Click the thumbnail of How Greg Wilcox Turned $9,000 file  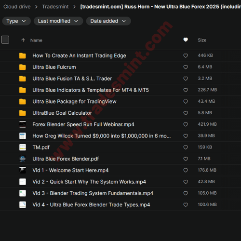[x=23, y=136]
